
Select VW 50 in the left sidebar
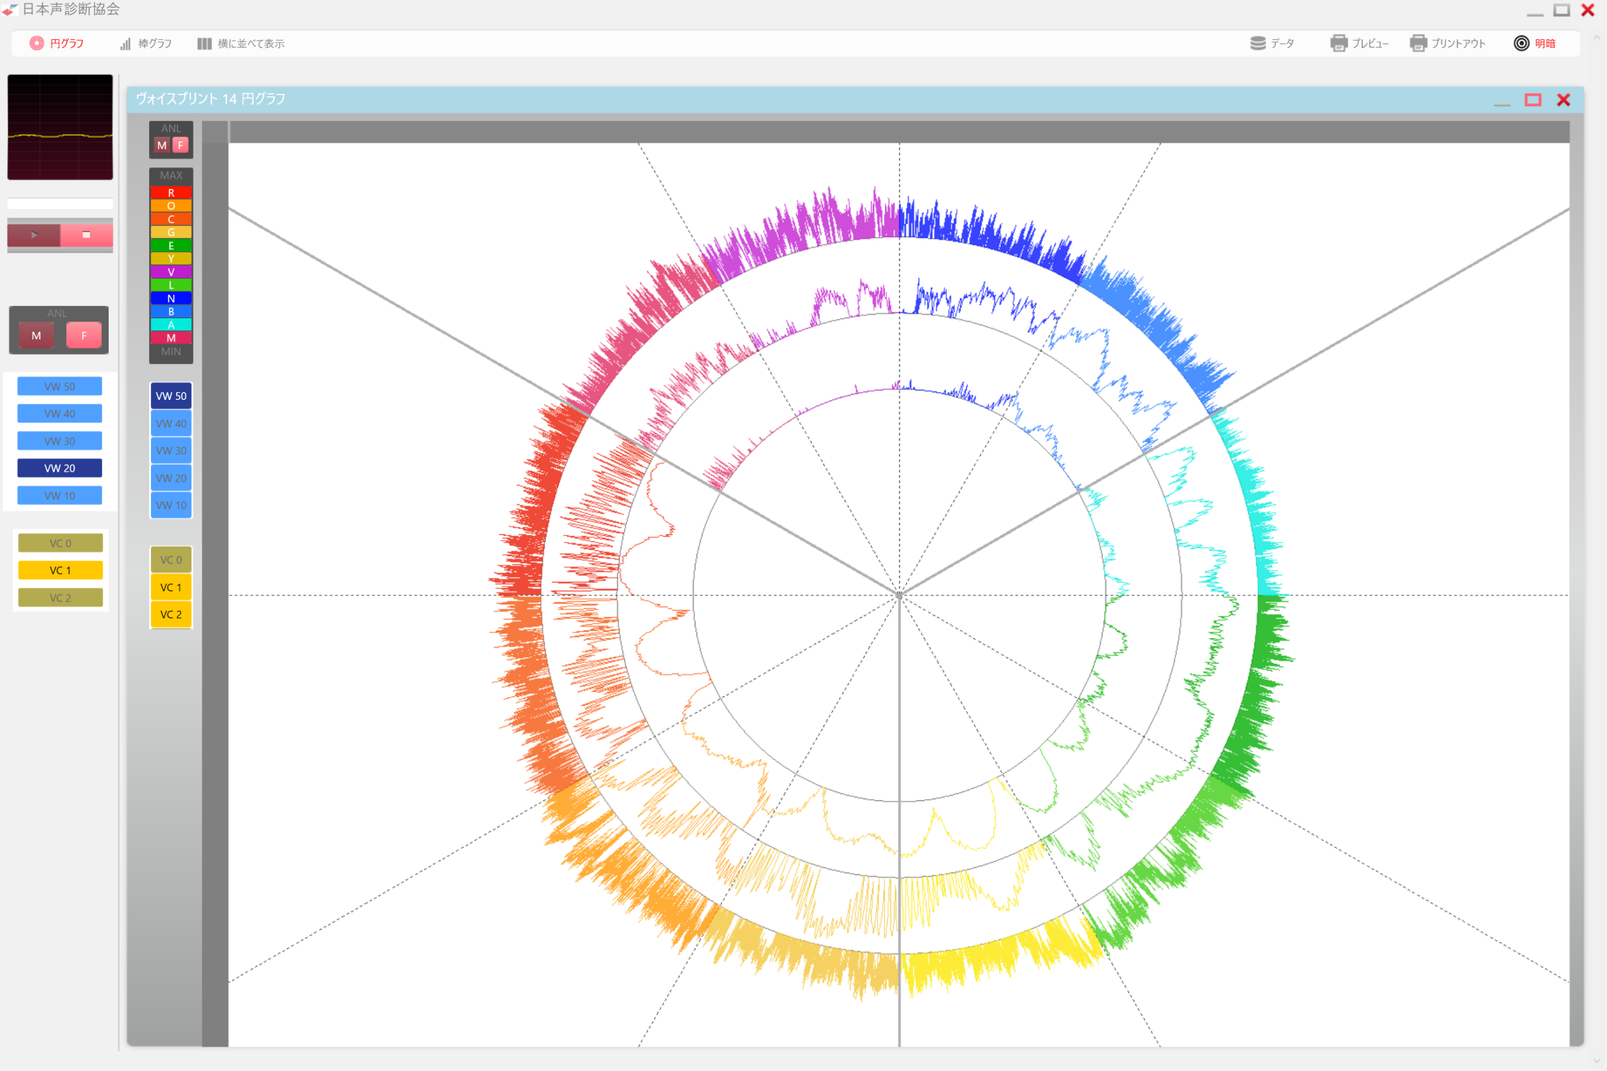point(59,386)
